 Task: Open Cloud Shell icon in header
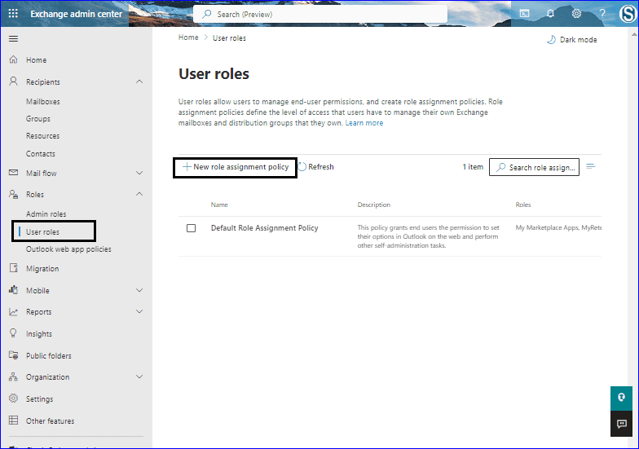click(x=525, y=13)
